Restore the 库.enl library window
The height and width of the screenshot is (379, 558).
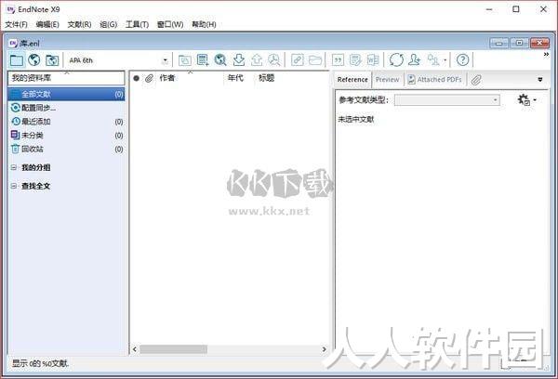[519, 44]
